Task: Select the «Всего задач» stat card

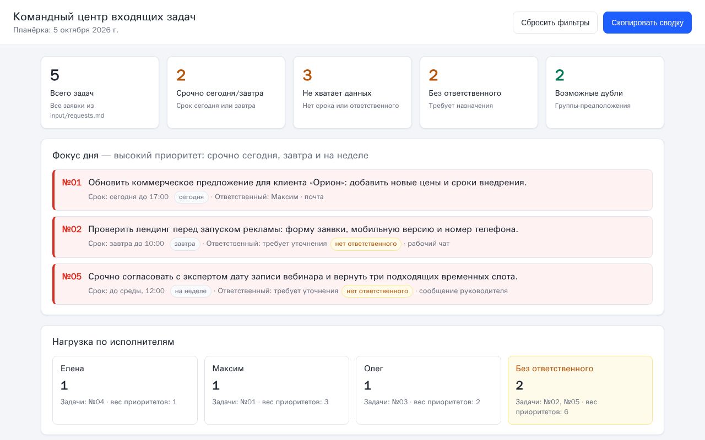Action: 100,92
